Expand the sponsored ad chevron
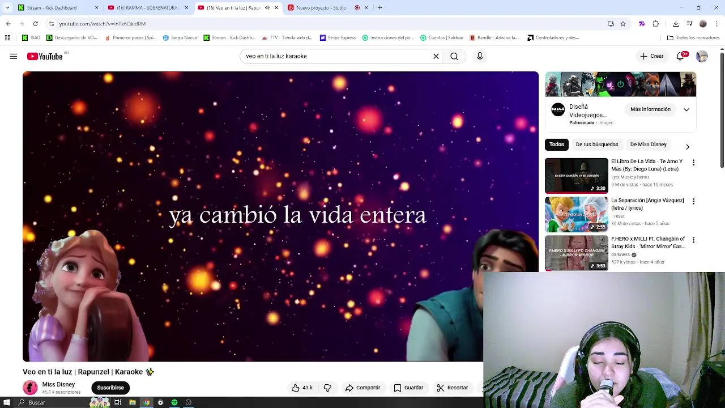 pos(686,109)
